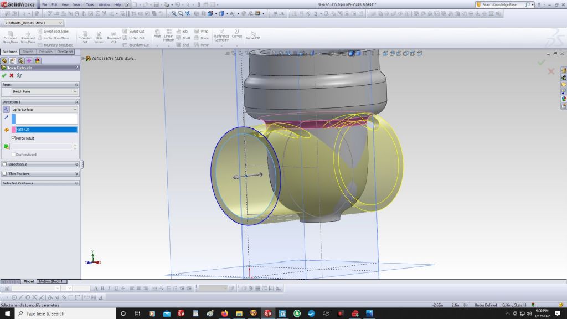Click the Reverse Direction icon
The height and width of the screenshot is (319, 567).
[x=6, y=110]
